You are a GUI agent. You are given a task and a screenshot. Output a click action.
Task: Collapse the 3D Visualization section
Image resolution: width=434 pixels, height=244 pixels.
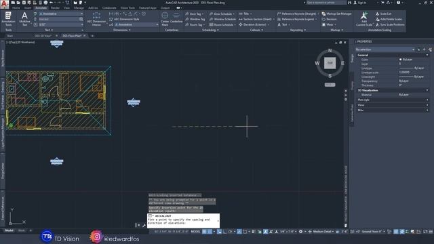click(427, 90)
